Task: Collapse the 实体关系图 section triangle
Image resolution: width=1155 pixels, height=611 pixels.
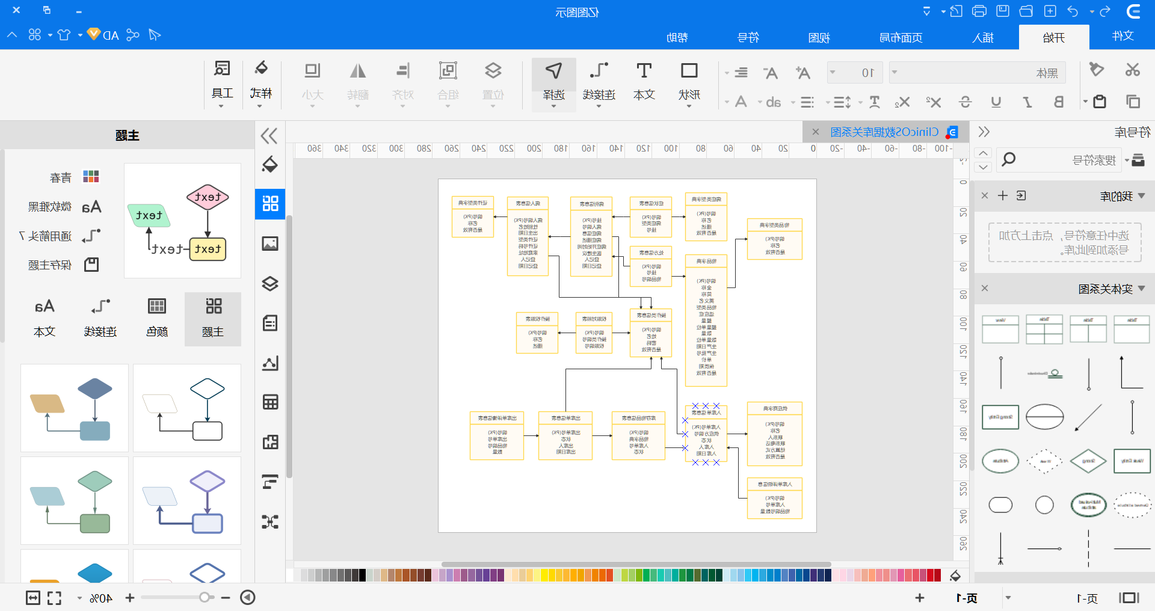Action: [x=1142, y=289]
